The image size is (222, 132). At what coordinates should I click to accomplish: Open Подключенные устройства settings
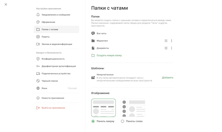[56, 73]
